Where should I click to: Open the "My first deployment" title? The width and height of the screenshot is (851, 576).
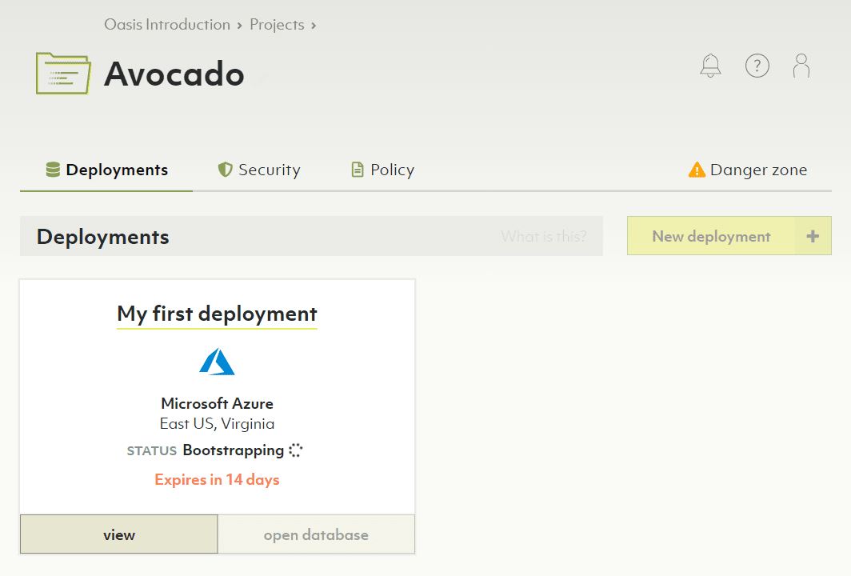217,314
